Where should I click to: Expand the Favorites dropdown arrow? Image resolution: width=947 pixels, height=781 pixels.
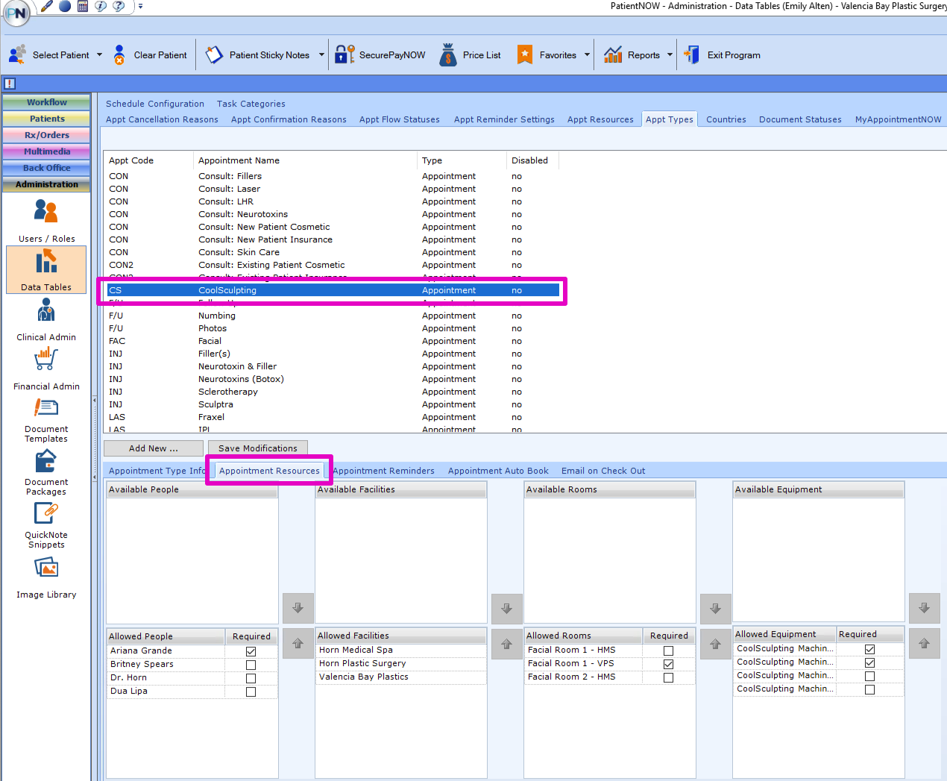[x=587, y=54]
